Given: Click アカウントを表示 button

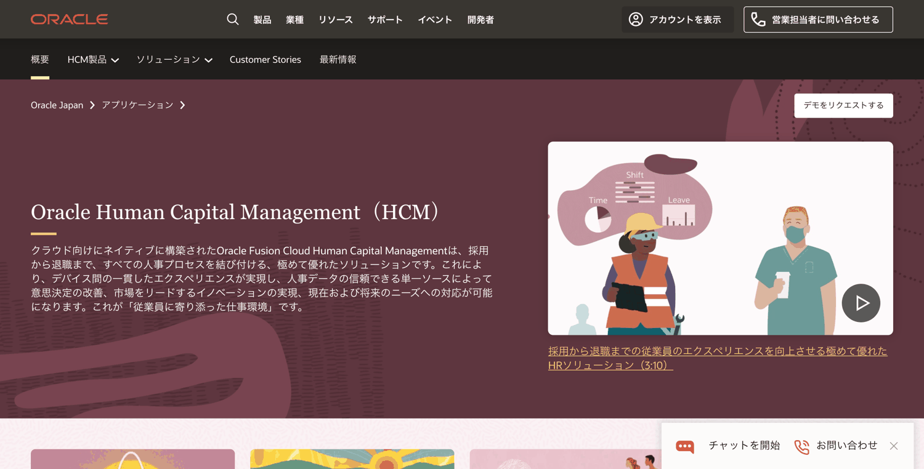Looking at the screenshot, I should 678,20.
